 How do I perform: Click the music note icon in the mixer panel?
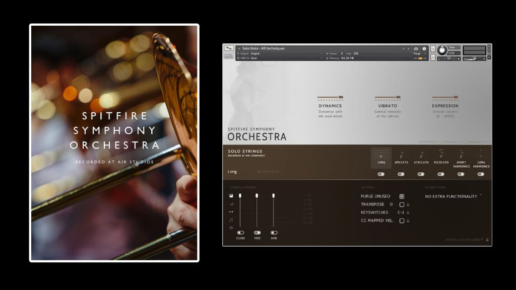pos(231,220)
